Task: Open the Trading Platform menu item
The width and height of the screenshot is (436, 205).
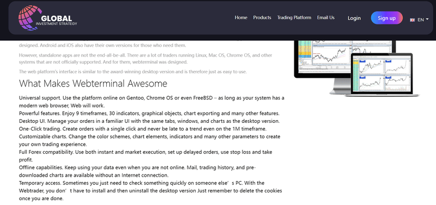Action: (294, 17)
